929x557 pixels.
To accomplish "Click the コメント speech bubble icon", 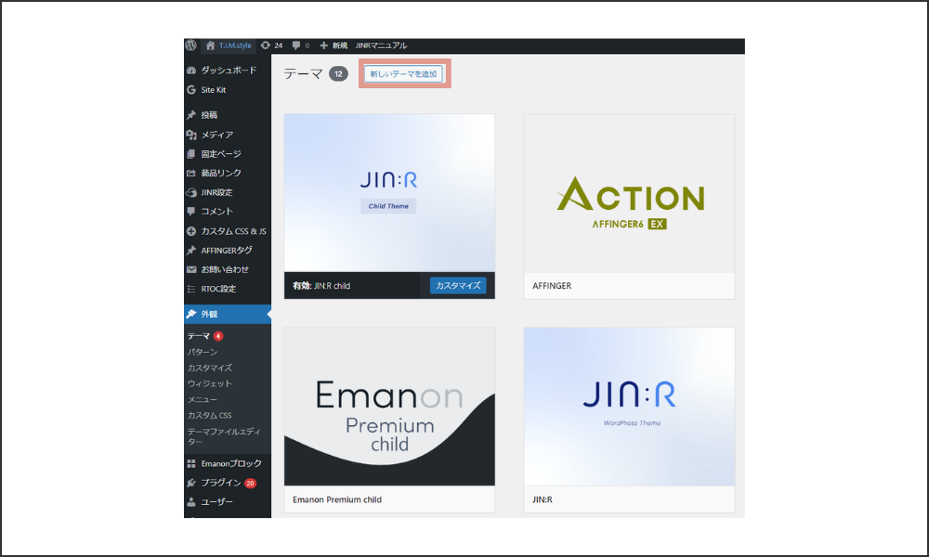I will (191, 212).
